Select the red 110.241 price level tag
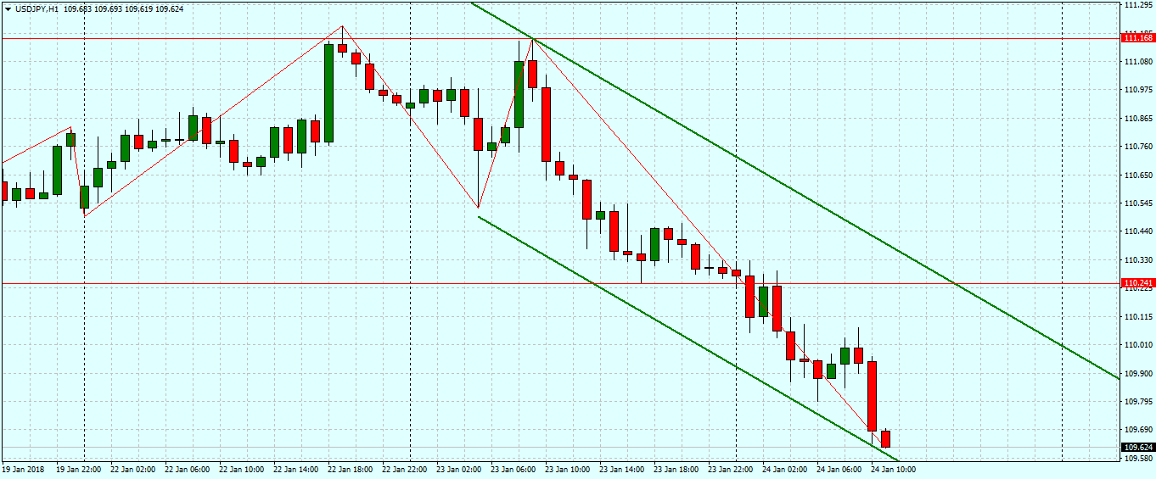1156x479 pixels. [x=1137, y=283]
